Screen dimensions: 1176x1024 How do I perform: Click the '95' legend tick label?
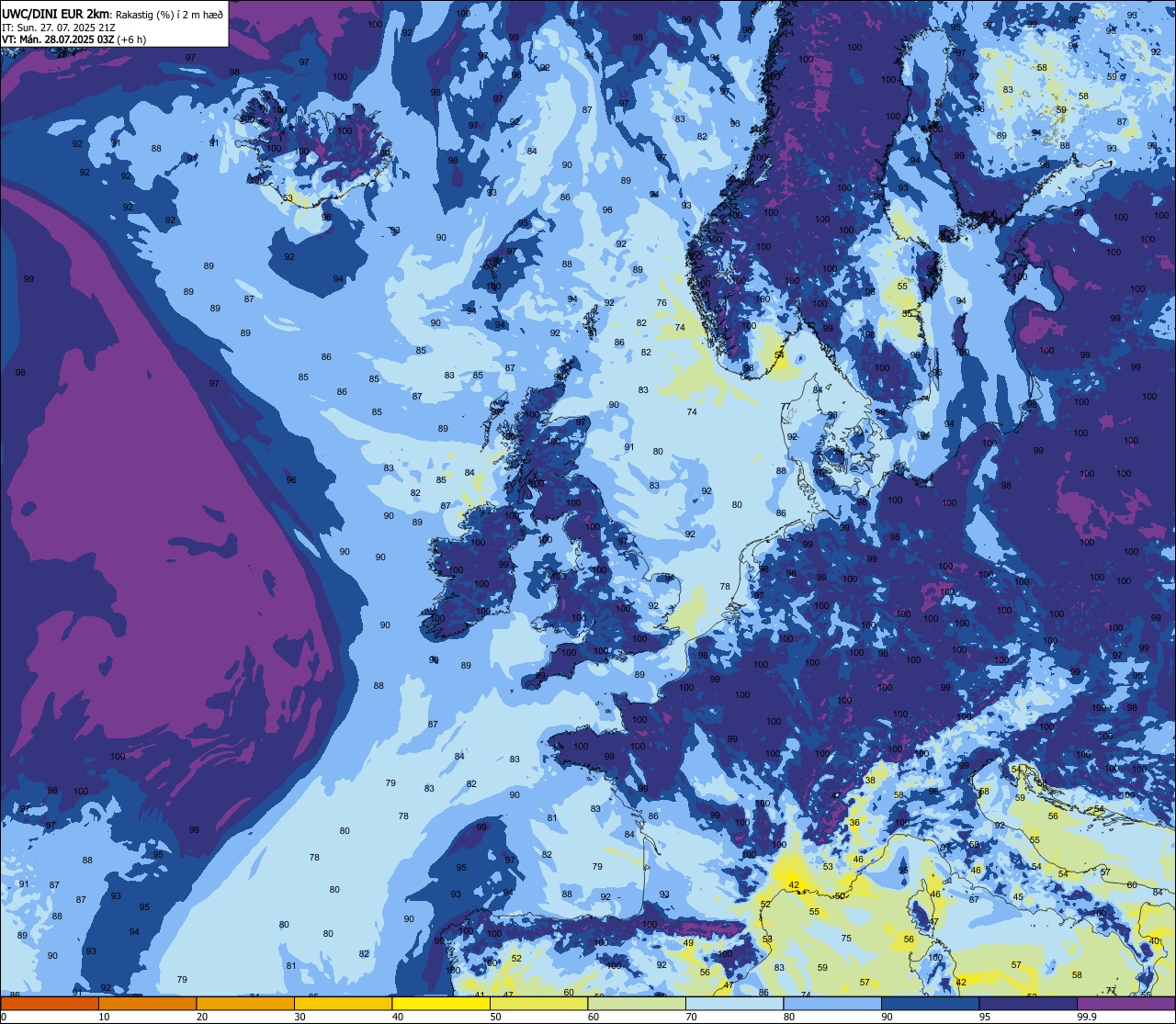pos(985,1017)
